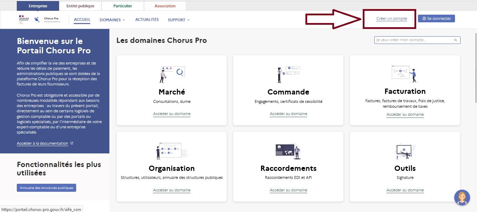Go to ACTUALITÉS in the navigation
Screen dimensions: 477x212
point(147,20)
